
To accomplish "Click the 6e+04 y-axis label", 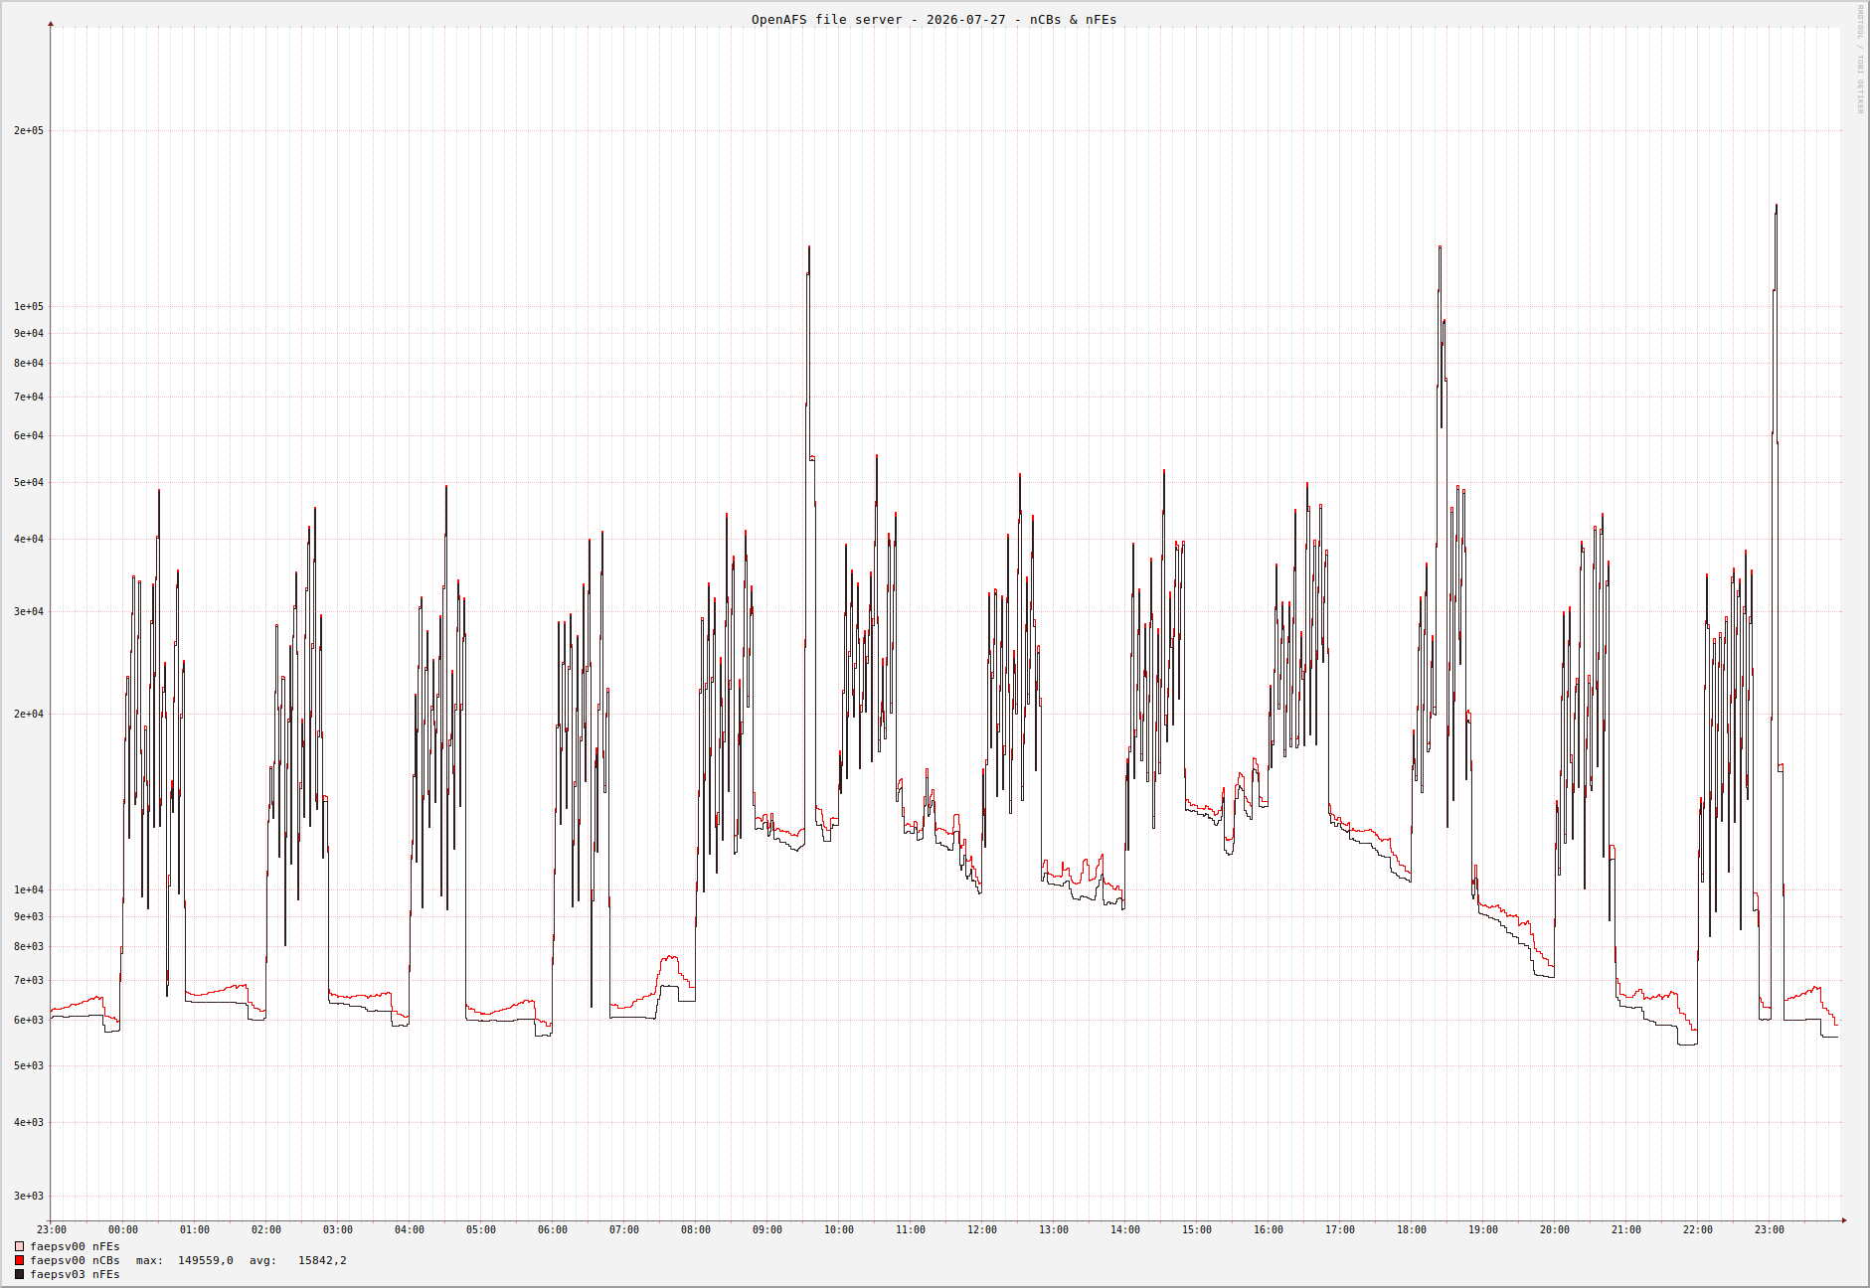I will [x=29, y=435].
